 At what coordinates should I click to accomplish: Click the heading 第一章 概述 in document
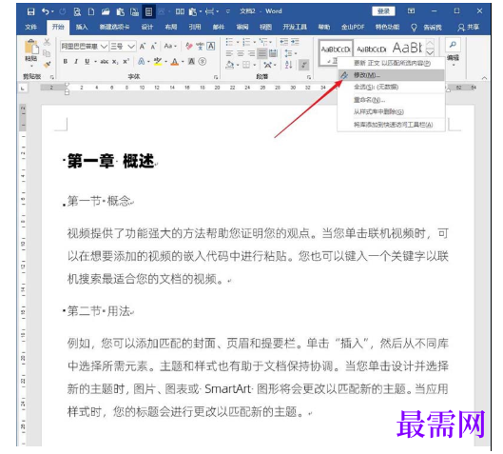pyautogui.click(x=110, y=161)
